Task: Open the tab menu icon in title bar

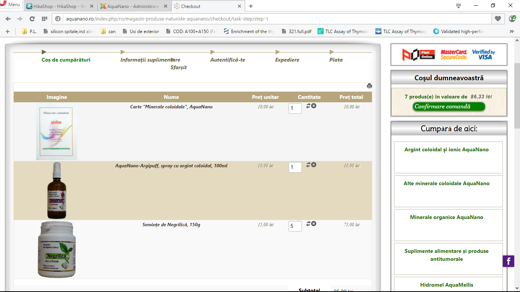Action: tap(458, 6)
